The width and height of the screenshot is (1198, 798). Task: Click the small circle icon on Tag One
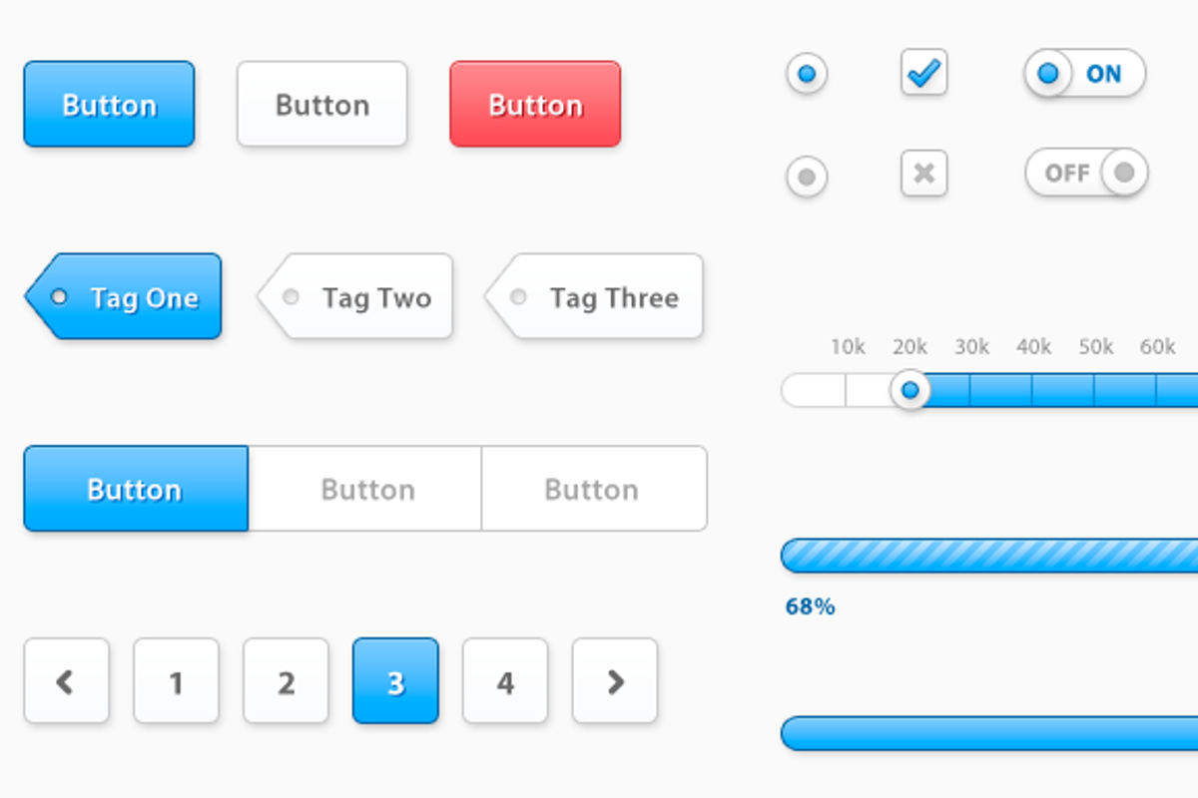(x=59, y=295)
